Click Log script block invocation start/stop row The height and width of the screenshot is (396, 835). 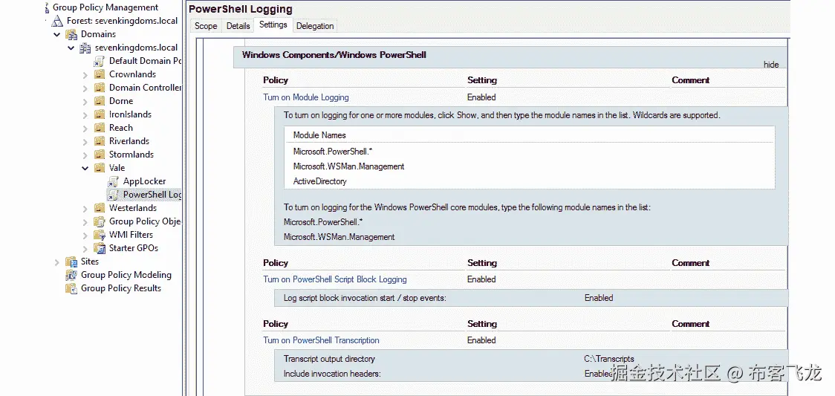point(531,298)
